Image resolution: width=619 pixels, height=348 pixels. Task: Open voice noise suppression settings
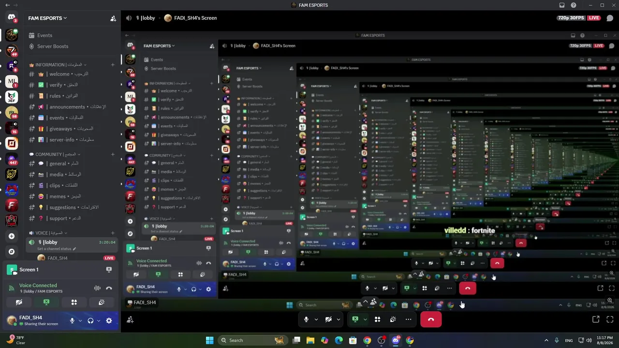tap(97, 288)
